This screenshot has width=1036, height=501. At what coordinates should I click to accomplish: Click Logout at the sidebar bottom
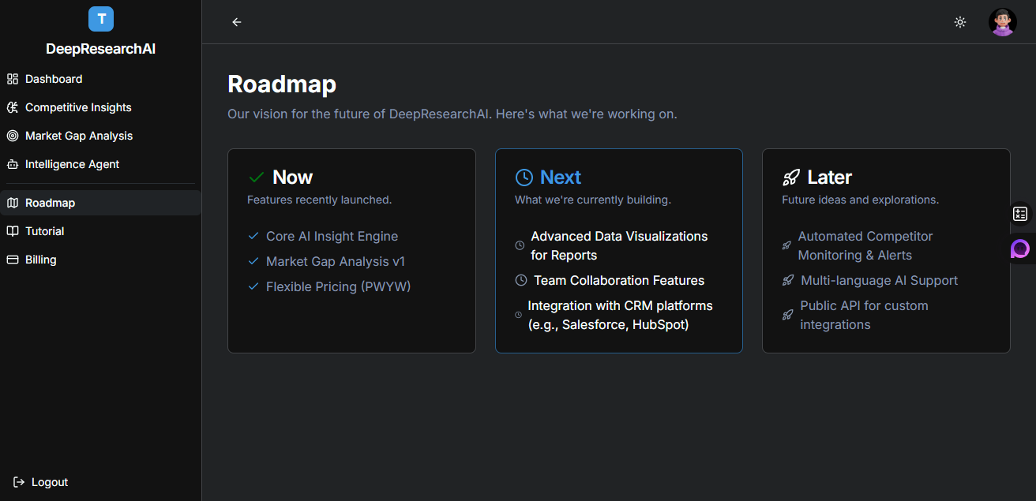pos(39,482)
